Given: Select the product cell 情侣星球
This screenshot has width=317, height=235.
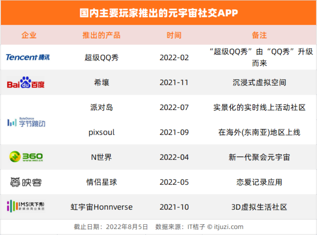Looking at the screenshot, I should [x=101, y=182].
